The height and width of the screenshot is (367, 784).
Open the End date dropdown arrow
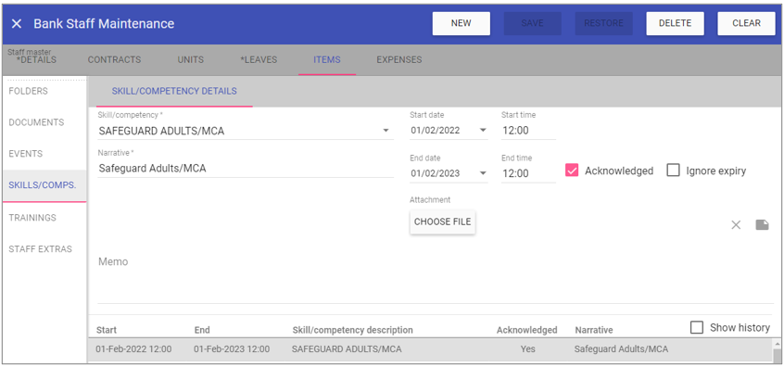pos(483,173)
